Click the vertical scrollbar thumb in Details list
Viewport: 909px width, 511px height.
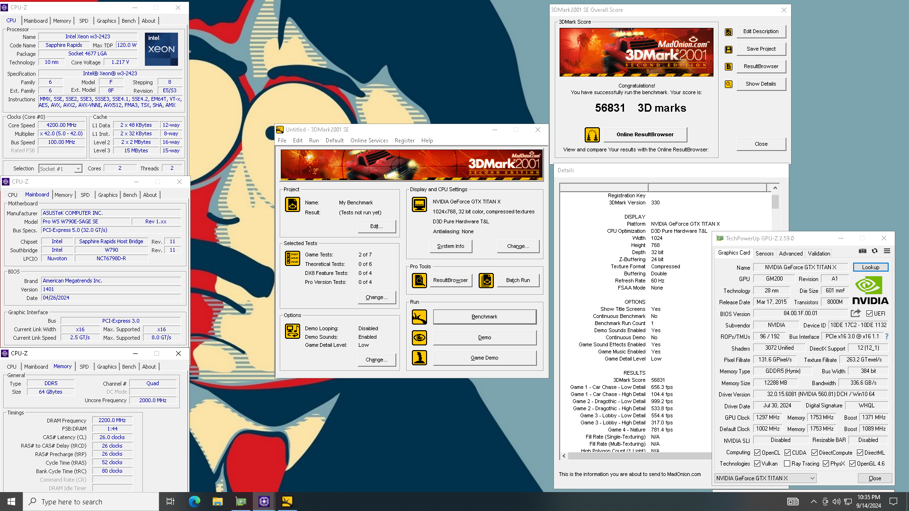click(x=775, y=202)
